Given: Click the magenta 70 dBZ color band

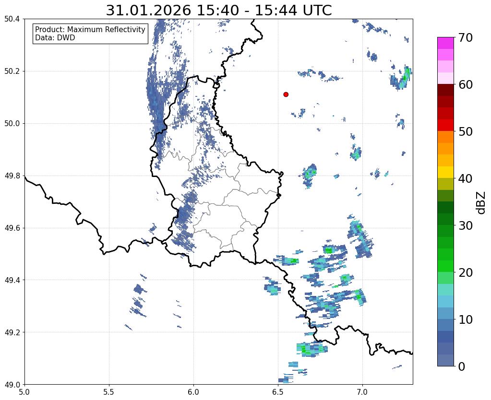Looking at the screenshot, I should [445, 43].
